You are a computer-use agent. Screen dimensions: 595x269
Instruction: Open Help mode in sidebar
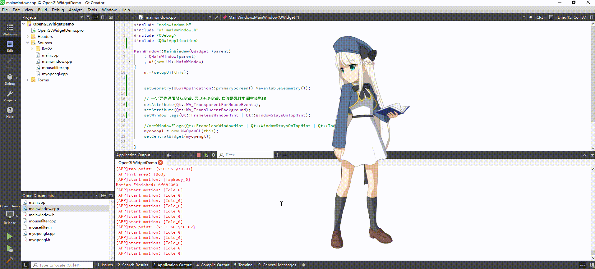coord(10,112)
